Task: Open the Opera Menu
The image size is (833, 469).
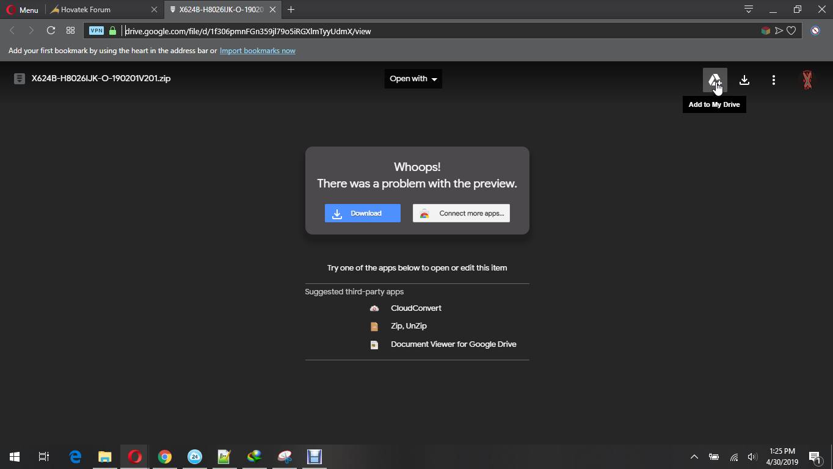Action: [x=23, y=9]
